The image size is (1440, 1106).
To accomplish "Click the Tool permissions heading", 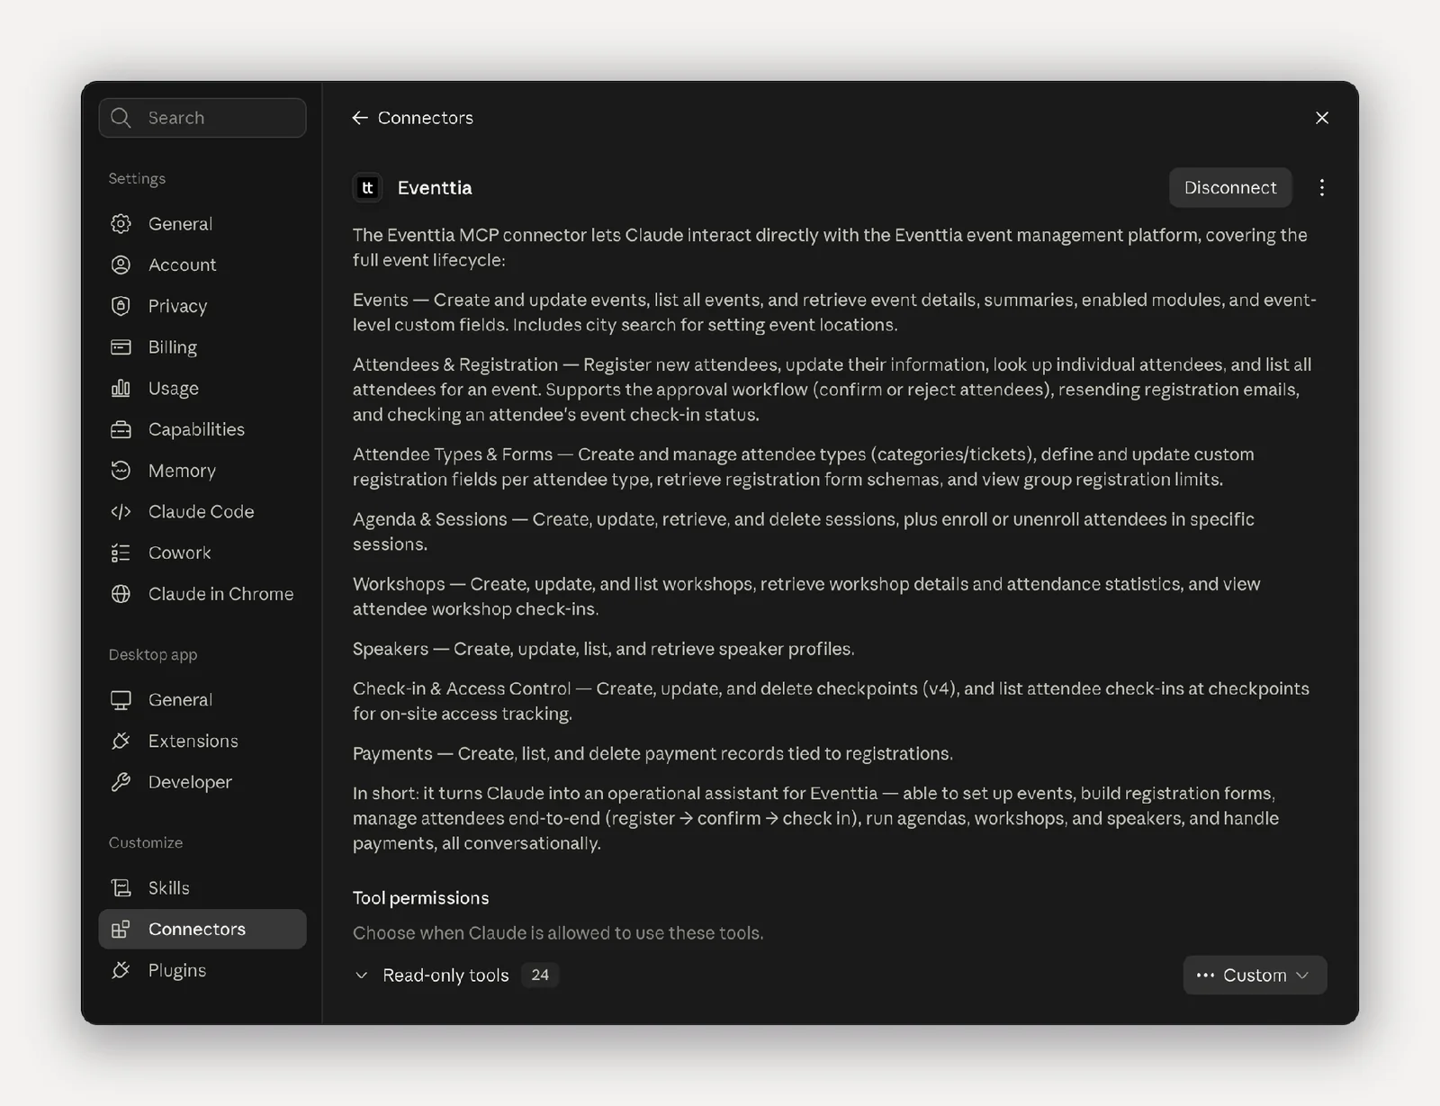I will pyautogui.click(x=420, y=898).
